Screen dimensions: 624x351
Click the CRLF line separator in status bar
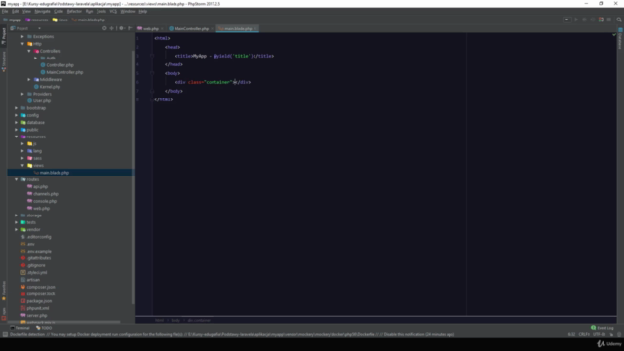pos(584,334)
